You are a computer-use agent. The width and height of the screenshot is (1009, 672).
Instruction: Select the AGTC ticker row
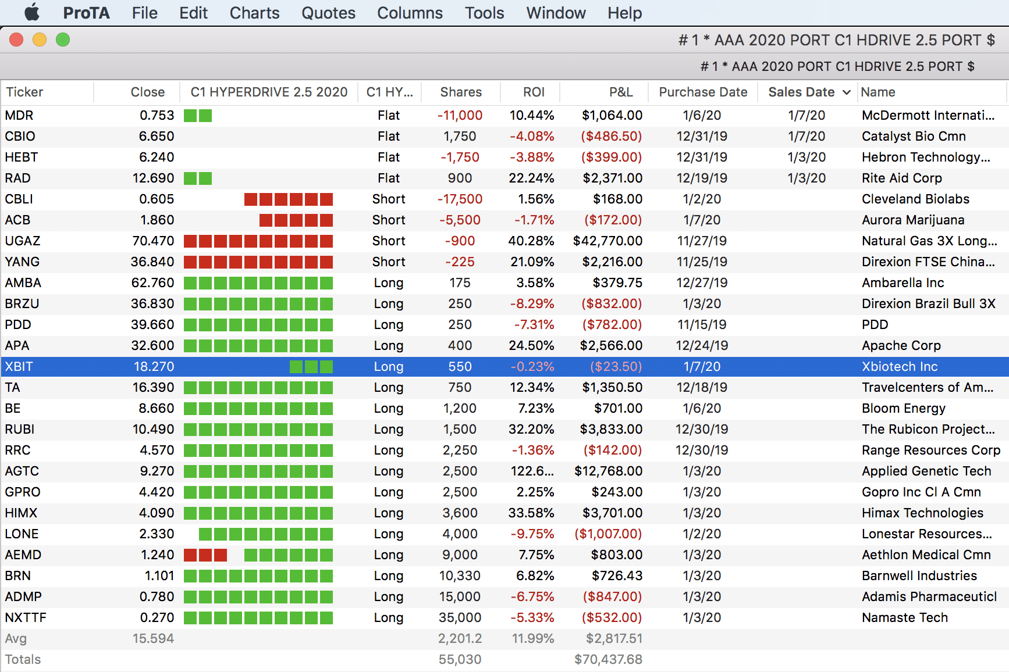coord(504,471)
